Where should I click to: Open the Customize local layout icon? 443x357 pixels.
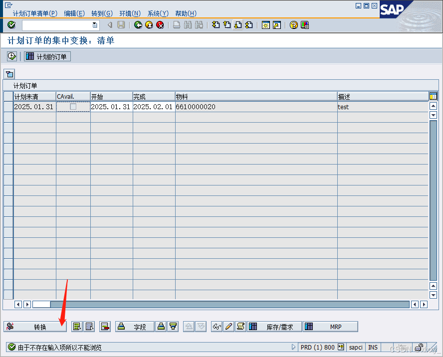[305, 25]
